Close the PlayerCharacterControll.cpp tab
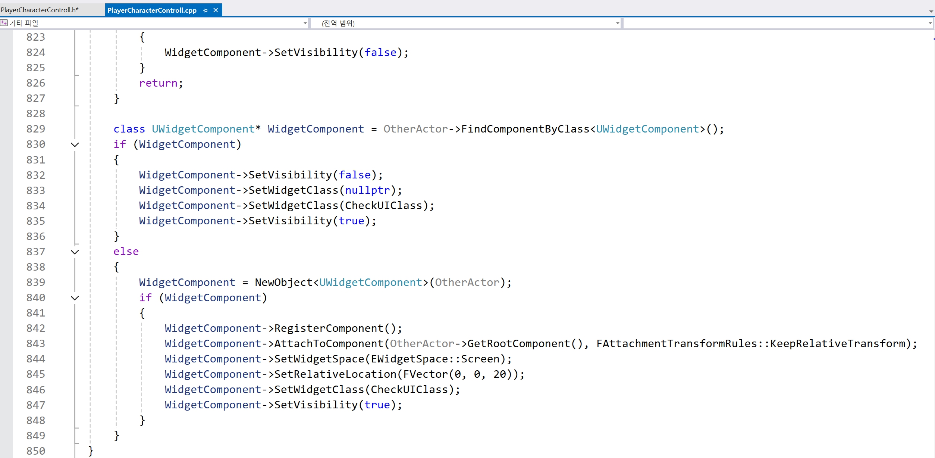935x458 pixels. click(216, 10)
